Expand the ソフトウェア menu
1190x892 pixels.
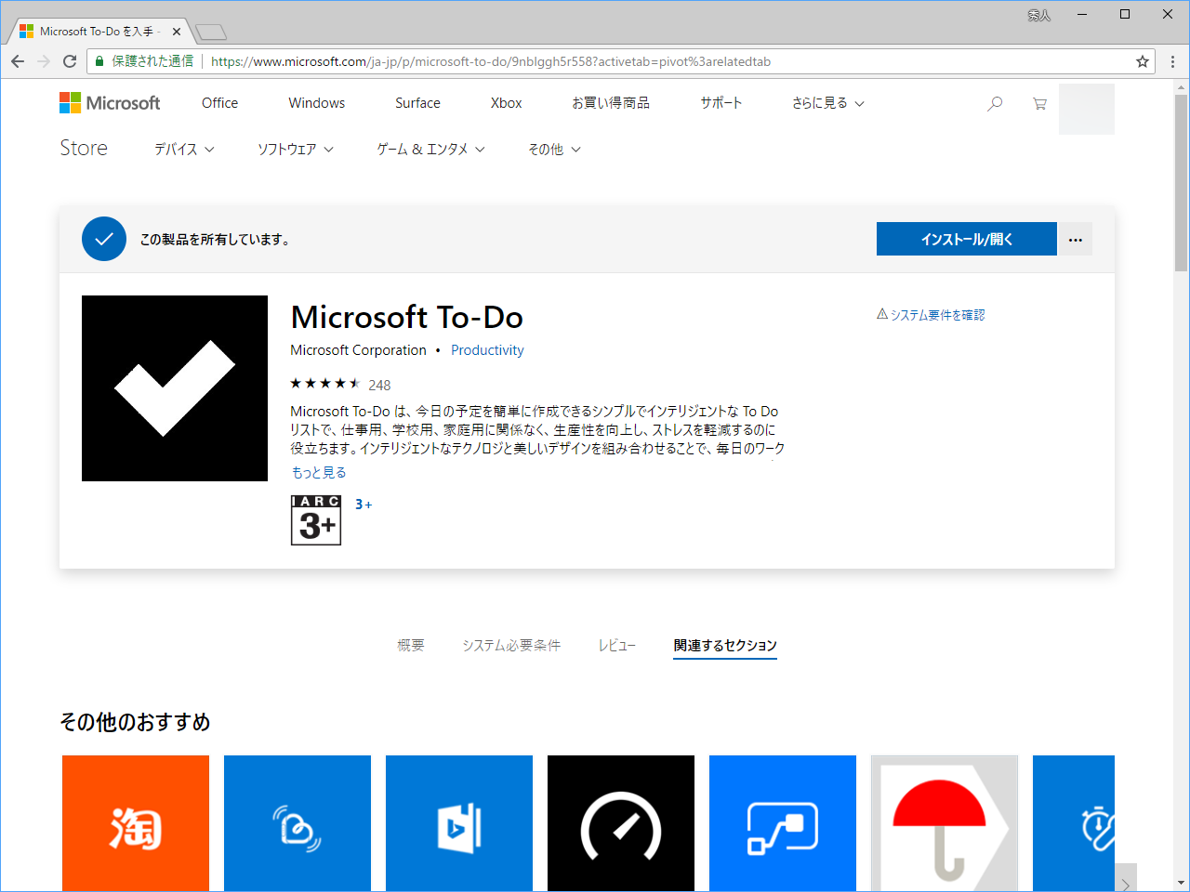296,149
